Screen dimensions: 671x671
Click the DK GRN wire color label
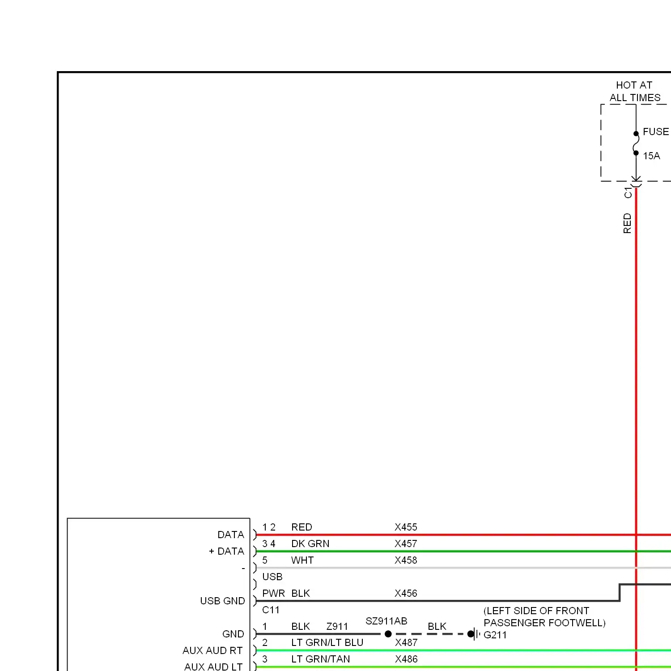(310, 544)
